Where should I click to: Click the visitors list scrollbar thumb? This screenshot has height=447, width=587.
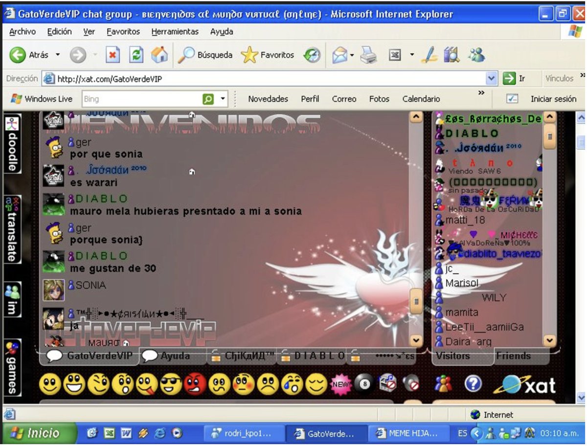pyautogui.click(x=550, y=136)
